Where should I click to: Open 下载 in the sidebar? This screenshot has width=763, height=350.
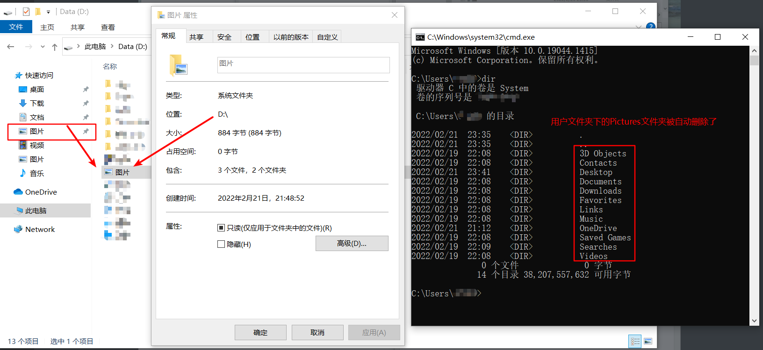click(x=37, y=103)
